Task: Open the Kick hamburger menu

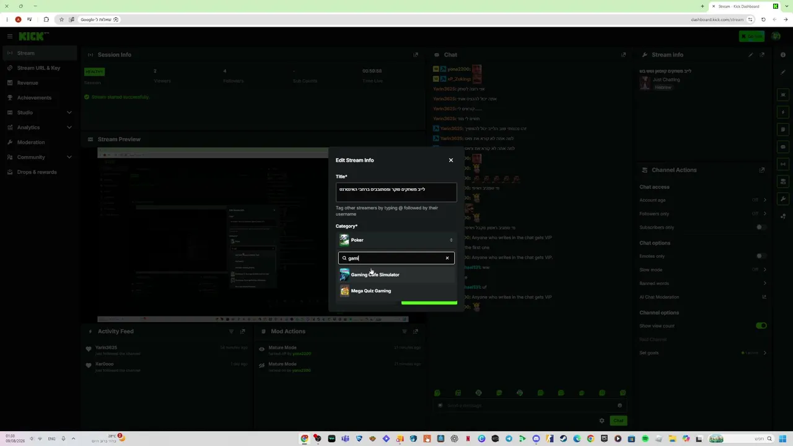Action: pos(10,37)
